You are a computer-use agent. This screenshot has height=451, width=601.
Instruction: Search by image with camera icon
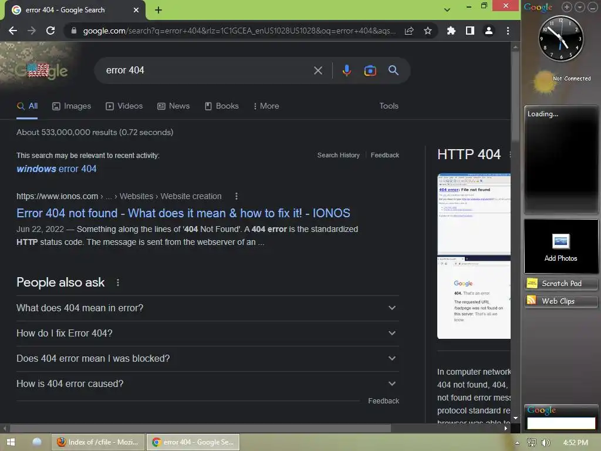click(x=370, y=70)
